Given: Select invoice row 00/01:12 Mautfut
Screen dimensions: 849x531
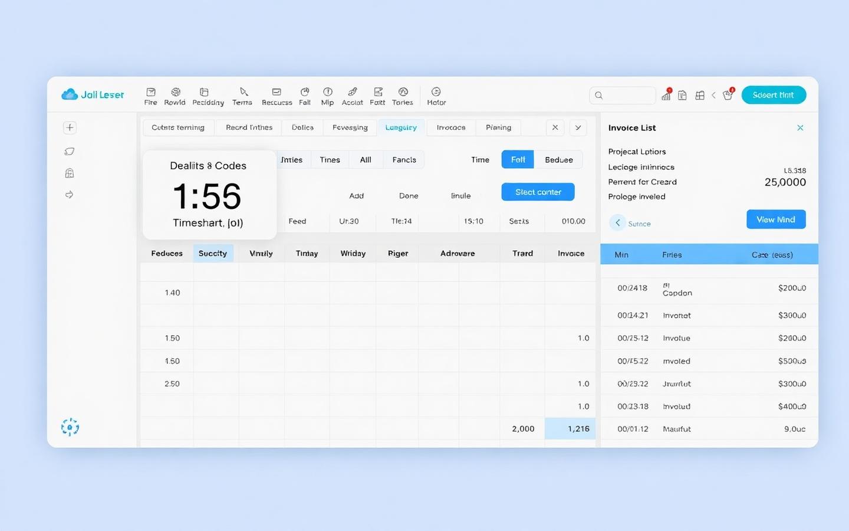Looking at the screenshot, I should [709, 429].
